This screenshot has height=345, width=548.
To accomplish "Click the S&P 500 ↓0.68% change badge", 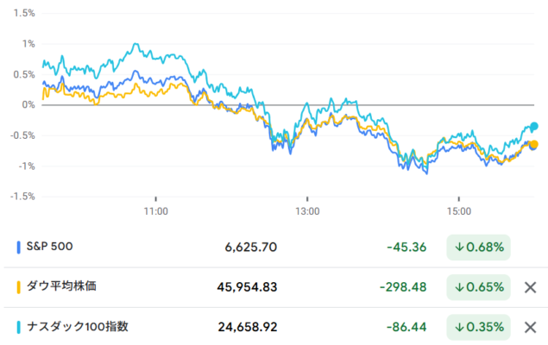I will [479, 248].
